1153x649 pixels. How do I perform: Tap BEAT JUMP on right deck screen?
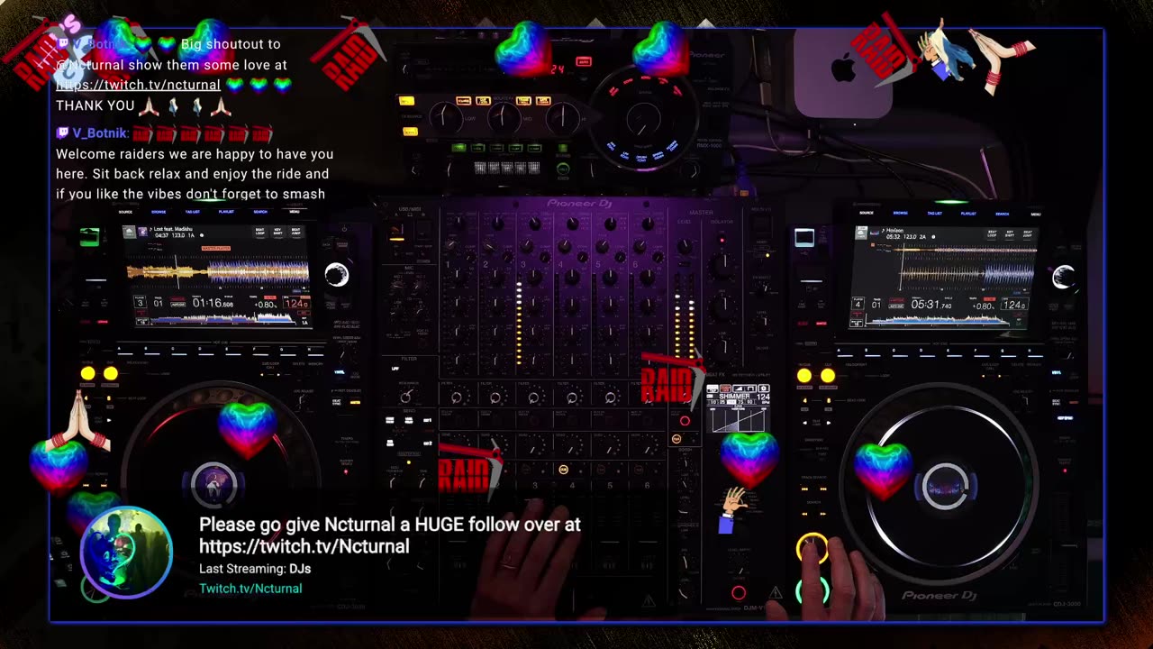click(x=1027, y=233)
